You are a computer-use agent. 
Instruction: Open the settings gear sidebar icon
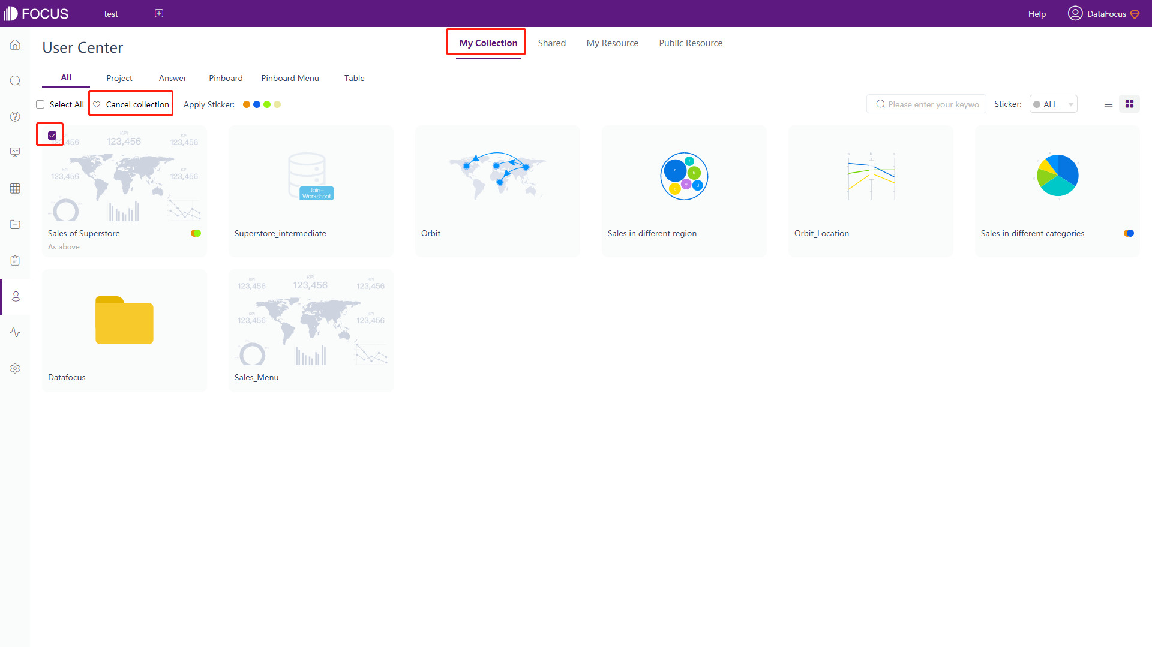pyautogui.click(x=15, y=368)
